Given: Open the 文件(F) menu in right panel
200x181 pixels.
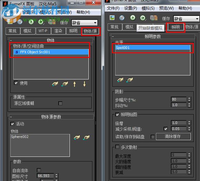Looking at the screenshot, I should pos(113,8).
